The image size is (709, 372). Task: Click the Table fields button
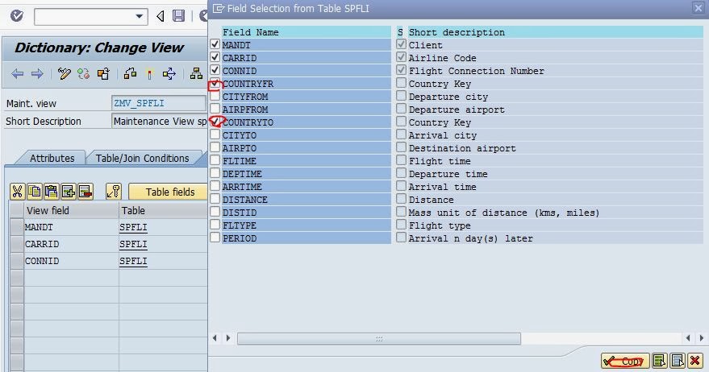pos(169,192)
